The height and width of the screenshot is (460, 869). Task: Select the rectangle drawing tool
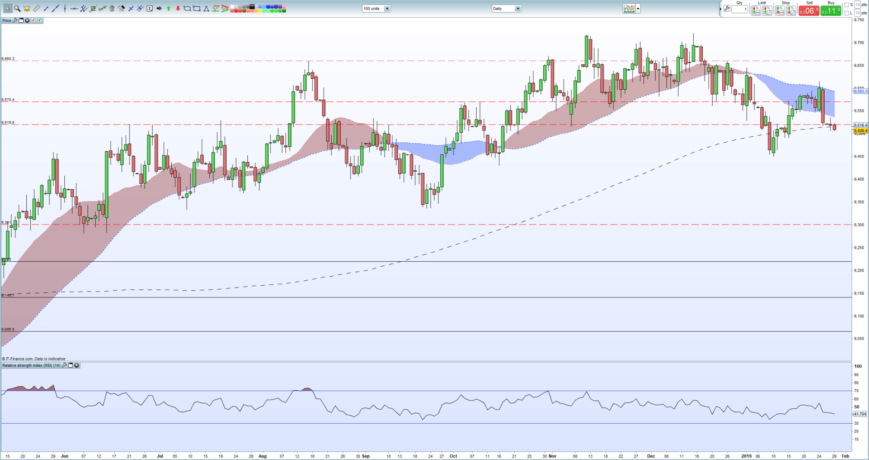pyautogui.click(x=197, y=8)
